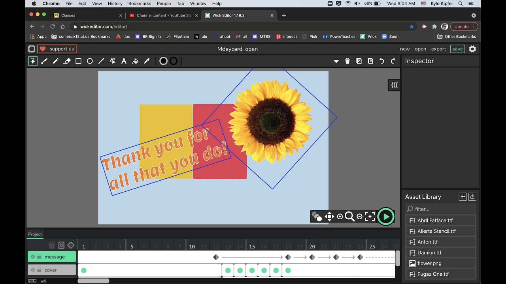Select the Eraser tool
506x284 pixels.
(67, 61)
